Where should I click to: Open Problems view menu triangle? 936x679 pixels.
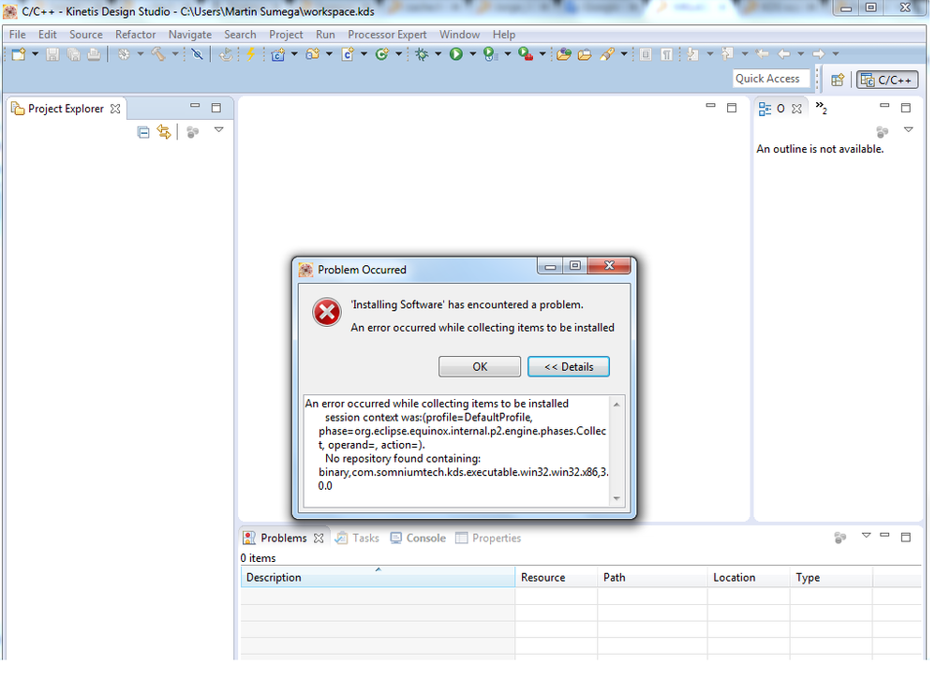click(866, 535)
